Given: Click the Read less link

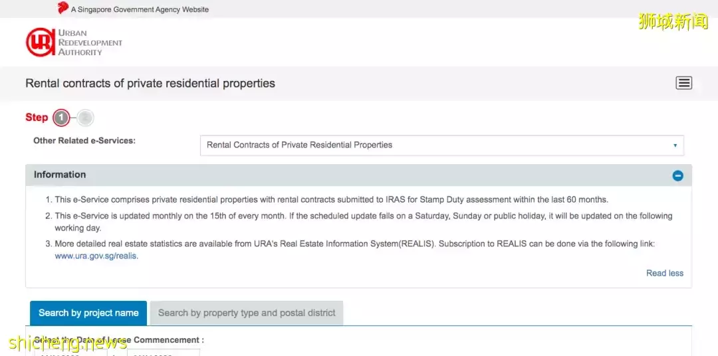Looking at the screenshot, I should (x=664, y=273).
